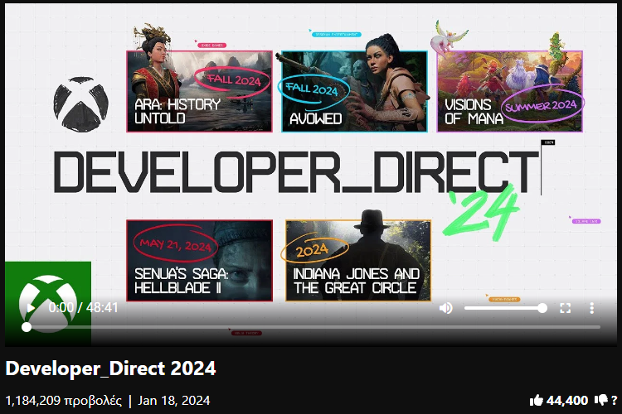Click the green Xbox logo in the corner
This screenshot has height=414, width=622.
(x=48, y=303)
